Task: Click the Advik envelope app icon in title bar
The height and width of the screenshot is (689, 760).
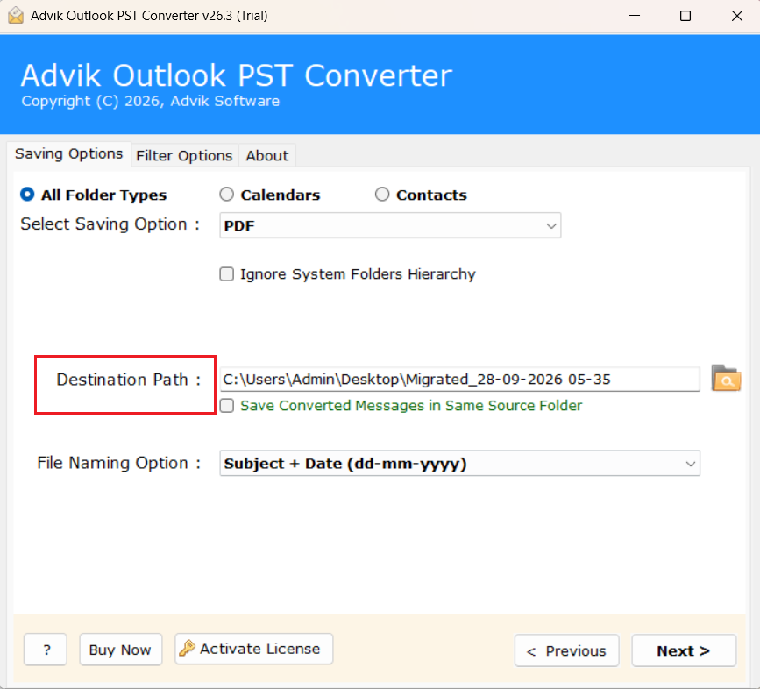Action: 16,16
